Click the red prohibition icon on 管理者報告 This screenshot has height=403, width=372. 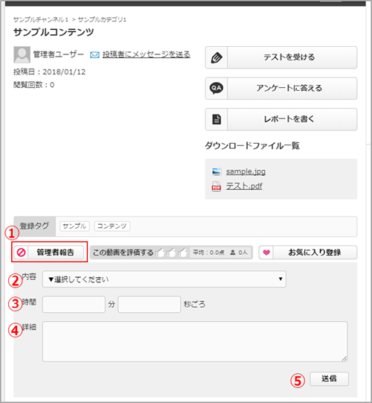tap(21, 253)
